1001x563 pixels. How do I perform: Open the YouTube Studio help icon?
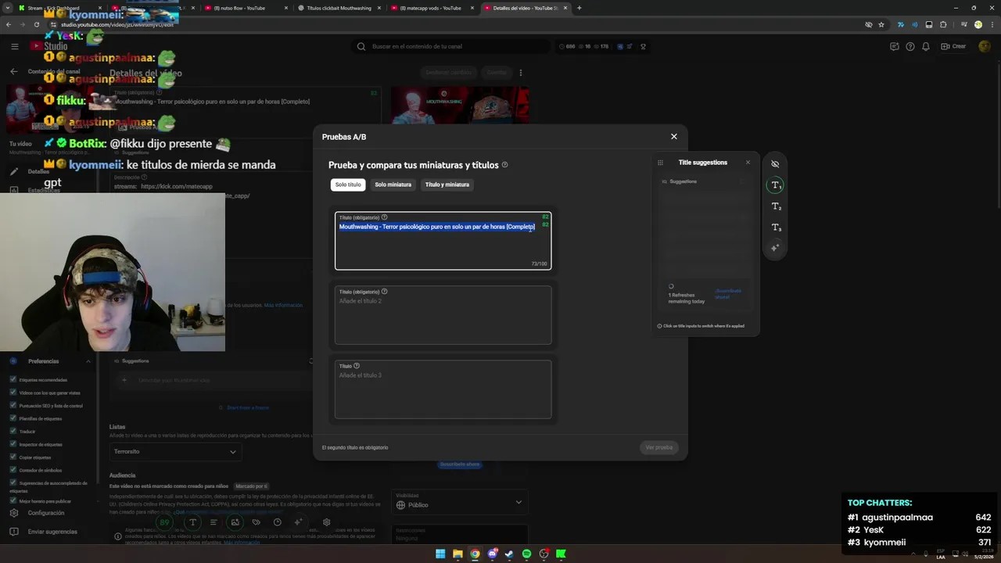point(910,46)
